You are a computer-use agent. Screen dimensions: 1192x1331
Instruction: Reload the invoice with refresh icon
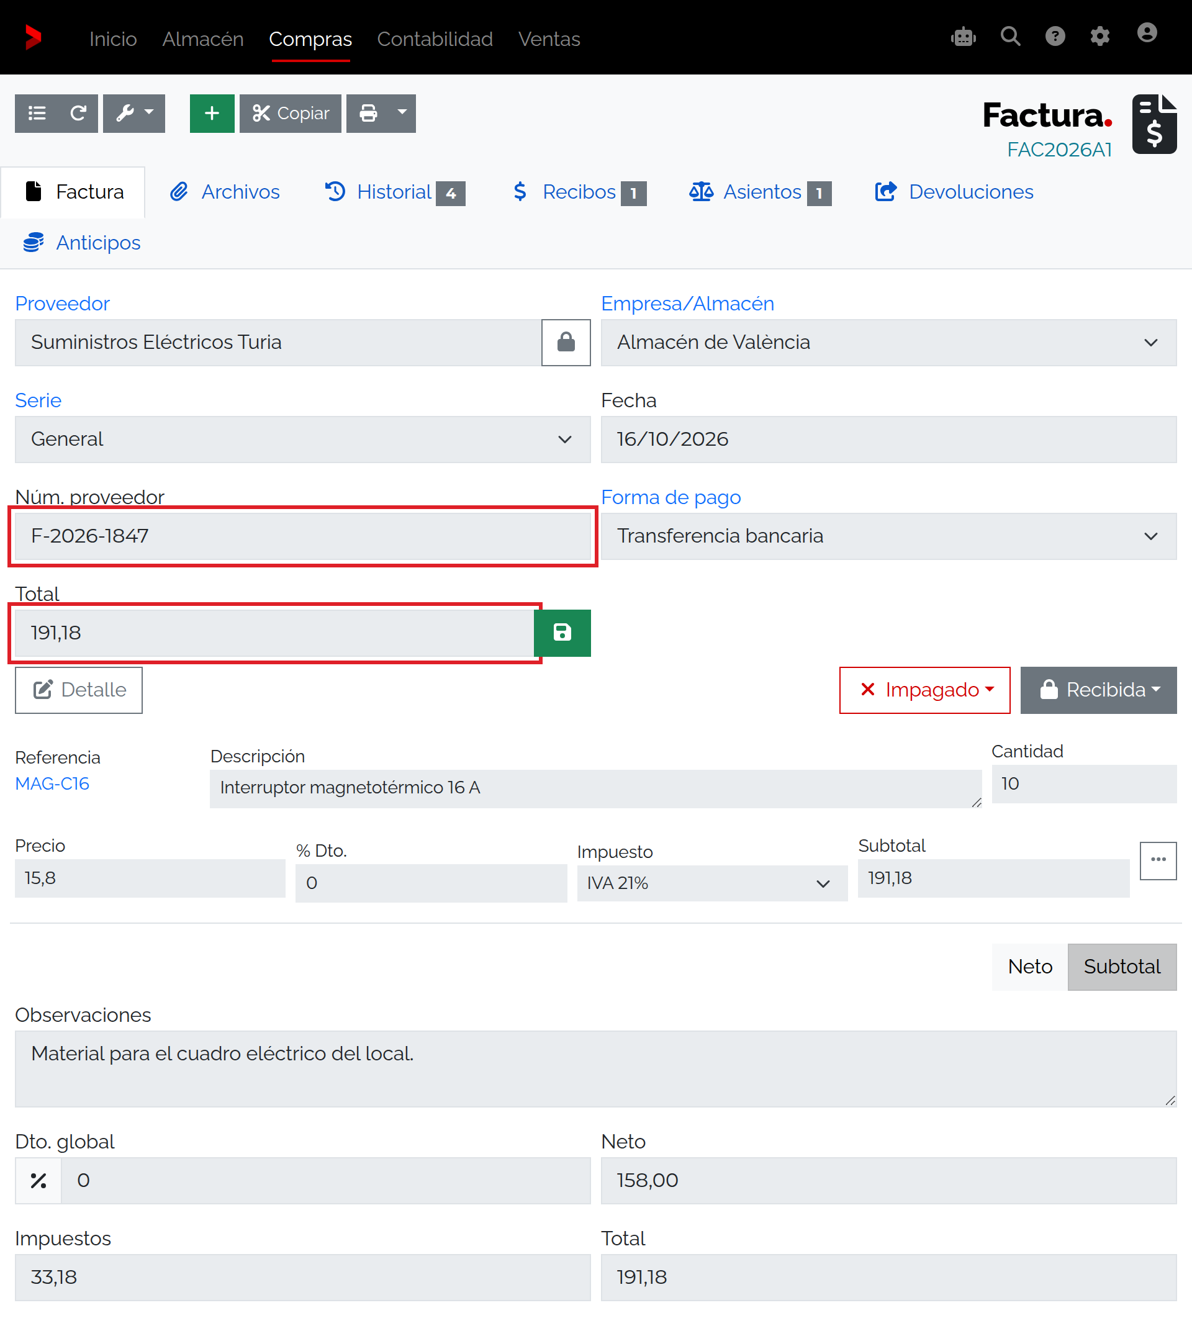[78, 114]
